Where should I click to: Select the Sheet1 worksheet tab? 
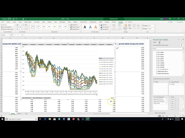click(19, 114)
